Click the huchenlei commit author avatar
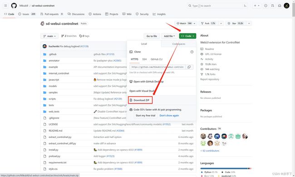 44,46
